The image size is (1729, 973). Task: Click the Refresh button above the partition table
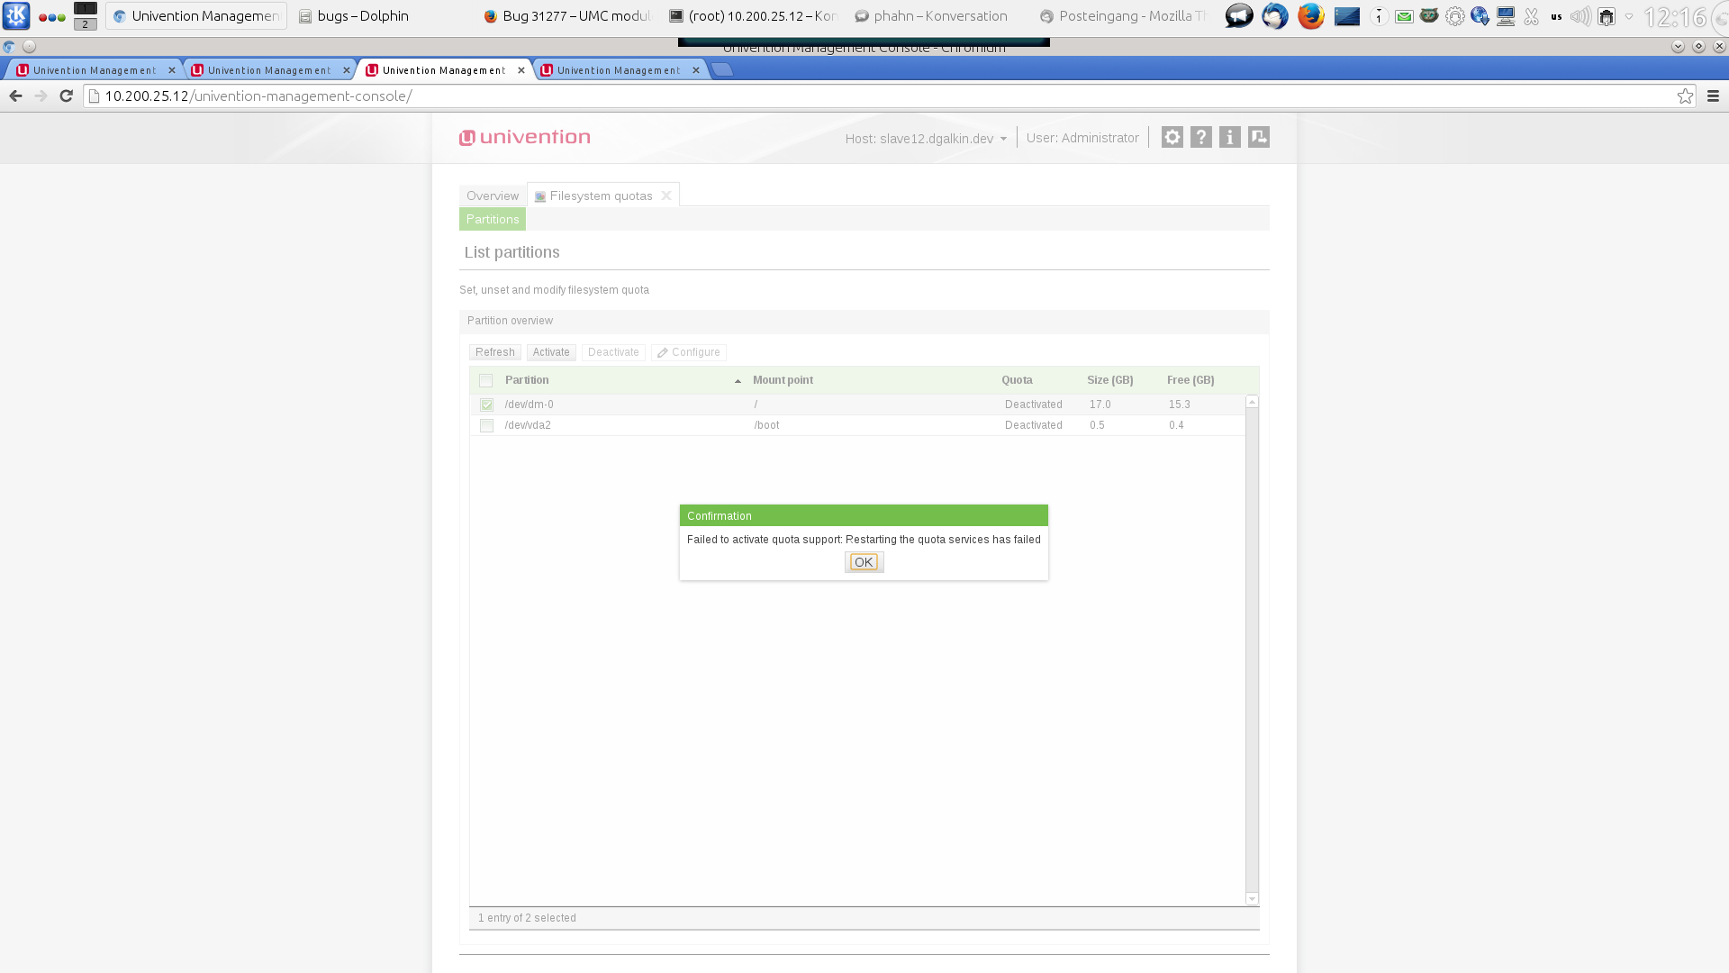click(494, 352)
